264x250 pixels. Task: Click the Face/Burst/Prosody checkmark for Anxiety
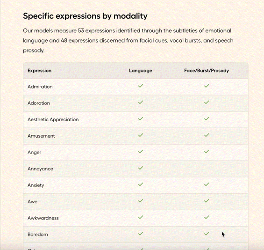pyautogui.click(x=207, y=184)
